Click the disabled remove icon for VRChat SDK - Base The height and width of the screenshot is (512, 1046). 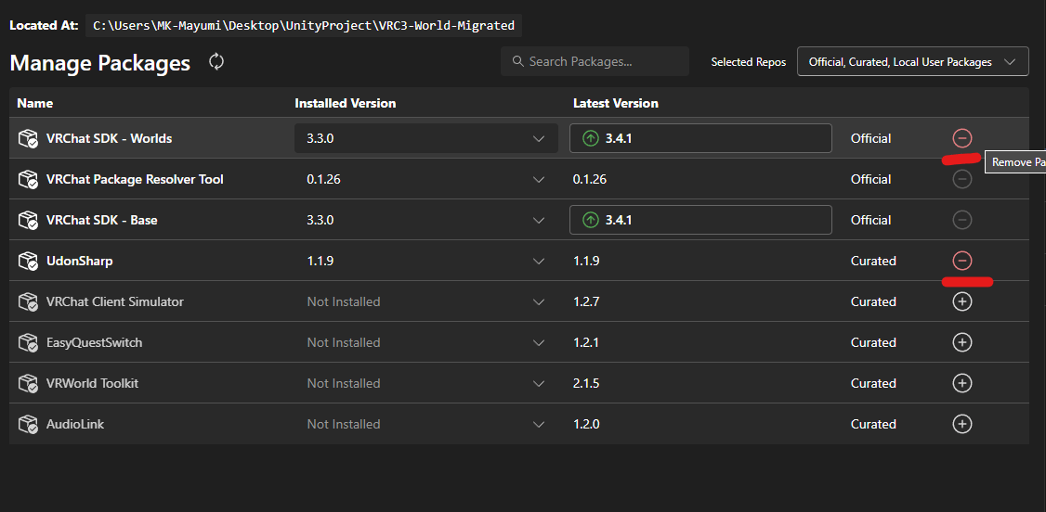(x=962, y=220)
